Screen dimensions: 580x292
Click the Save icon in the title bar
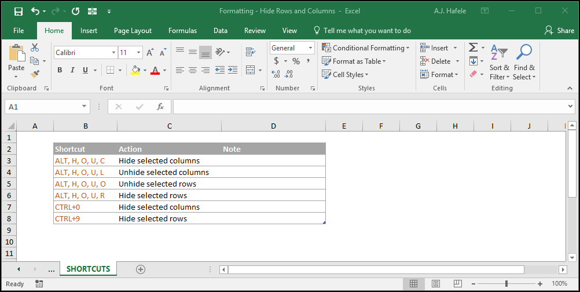19,12
